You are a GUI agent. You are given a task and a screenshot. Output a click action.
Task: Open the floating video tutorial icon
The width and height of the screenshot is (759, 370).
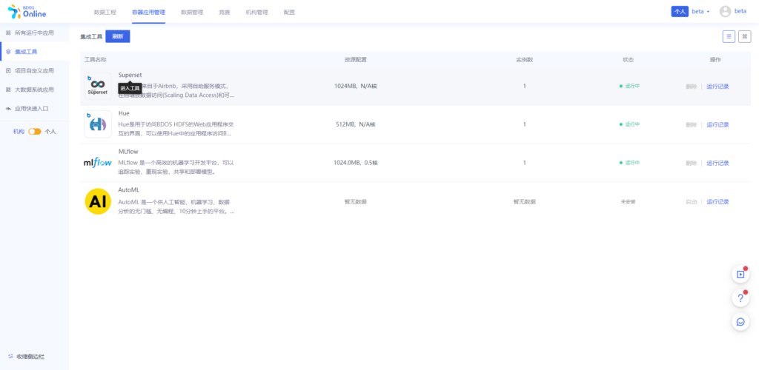tap(740, 275)
